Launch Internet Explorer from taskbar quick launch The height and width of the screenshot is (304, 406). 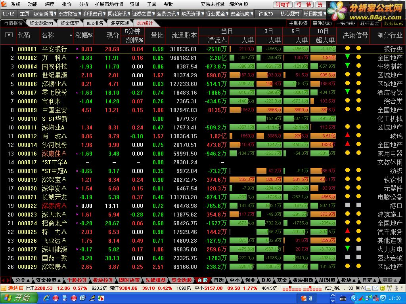point(47,298)
